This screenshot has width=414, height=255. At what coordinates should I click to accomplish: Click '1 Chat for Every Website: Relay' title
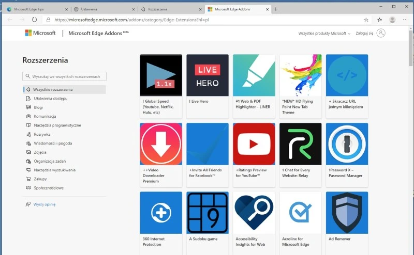[x=296, y=173]
